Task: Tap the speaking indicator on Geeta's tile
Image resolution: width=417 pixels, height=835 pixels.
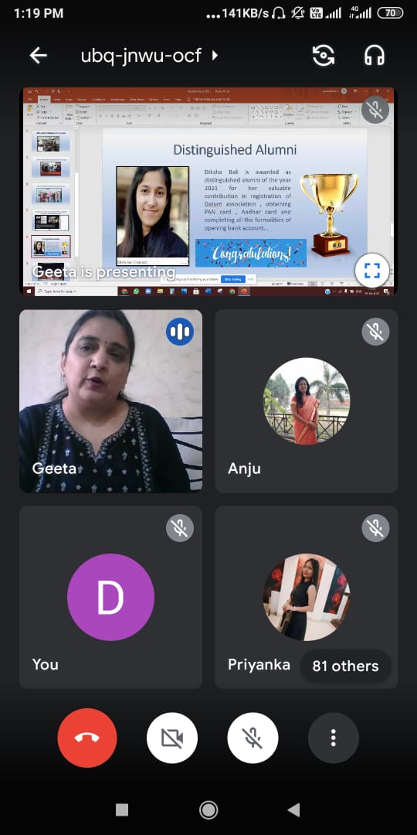Action: (180, 331)
